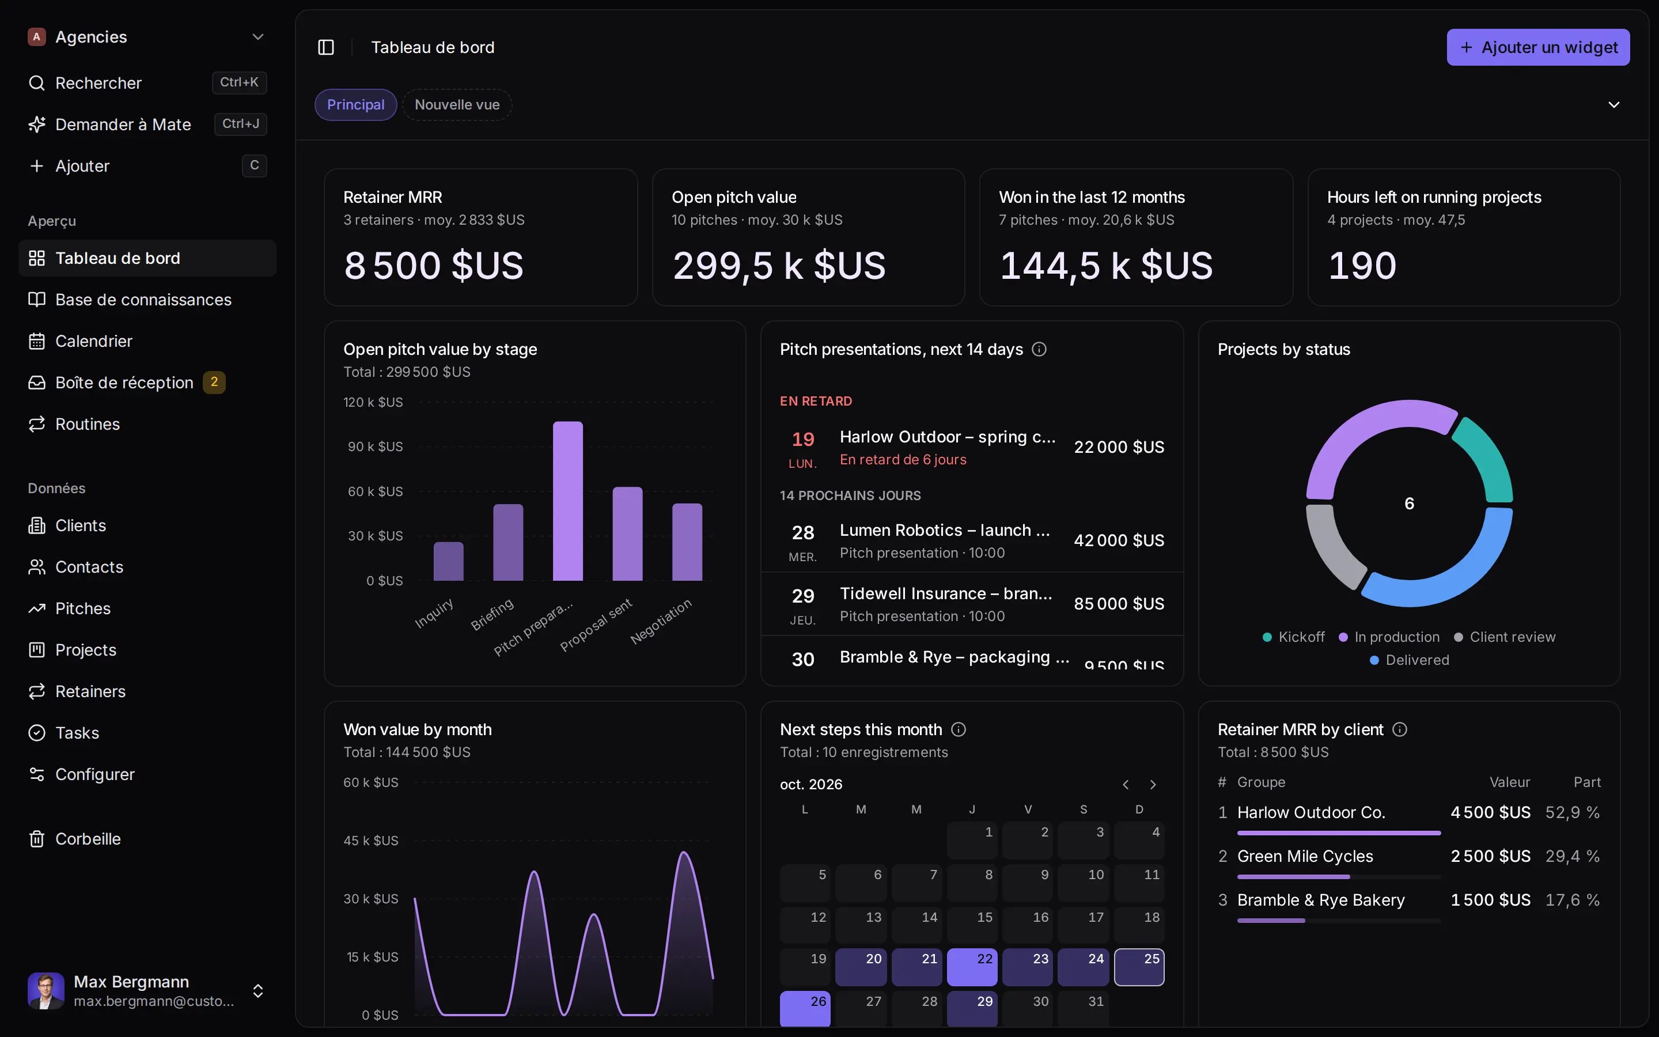Go to previous month in calendar
1659x1037 pixels.
(x=1125, y=785)
